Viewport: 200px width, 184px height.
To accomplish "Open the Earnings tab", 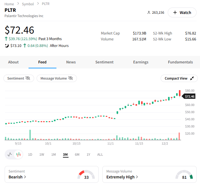I will (x=141, y=62).
